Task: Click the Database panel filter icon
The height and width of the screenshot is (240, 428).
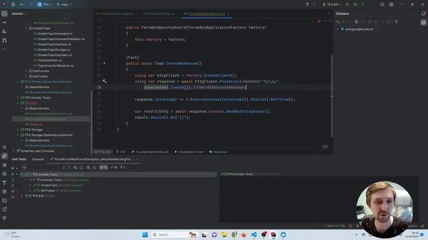Action: point(397,22)
